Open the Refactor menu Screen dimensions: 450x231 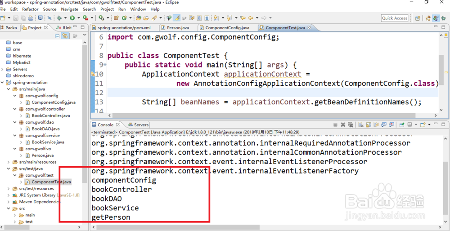click(x=30, y=9)
